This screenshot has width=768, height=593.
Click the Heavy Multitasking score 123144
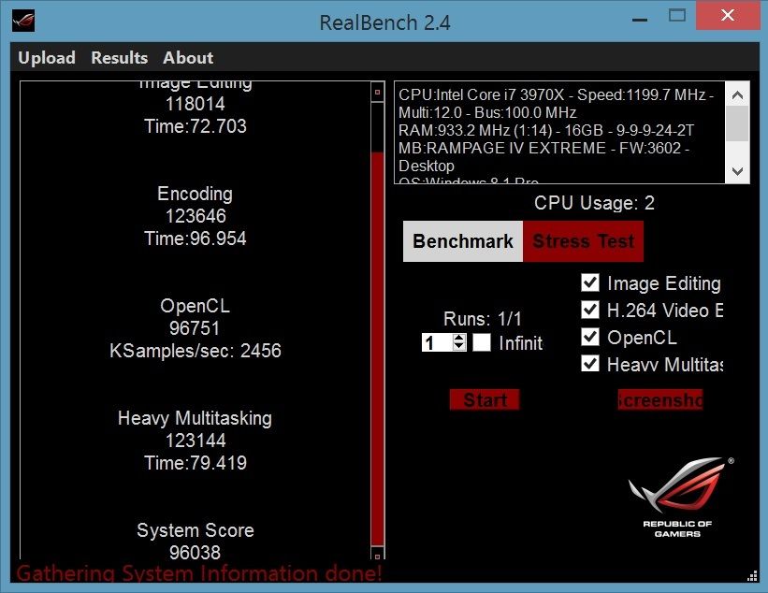tap(196, 441)
